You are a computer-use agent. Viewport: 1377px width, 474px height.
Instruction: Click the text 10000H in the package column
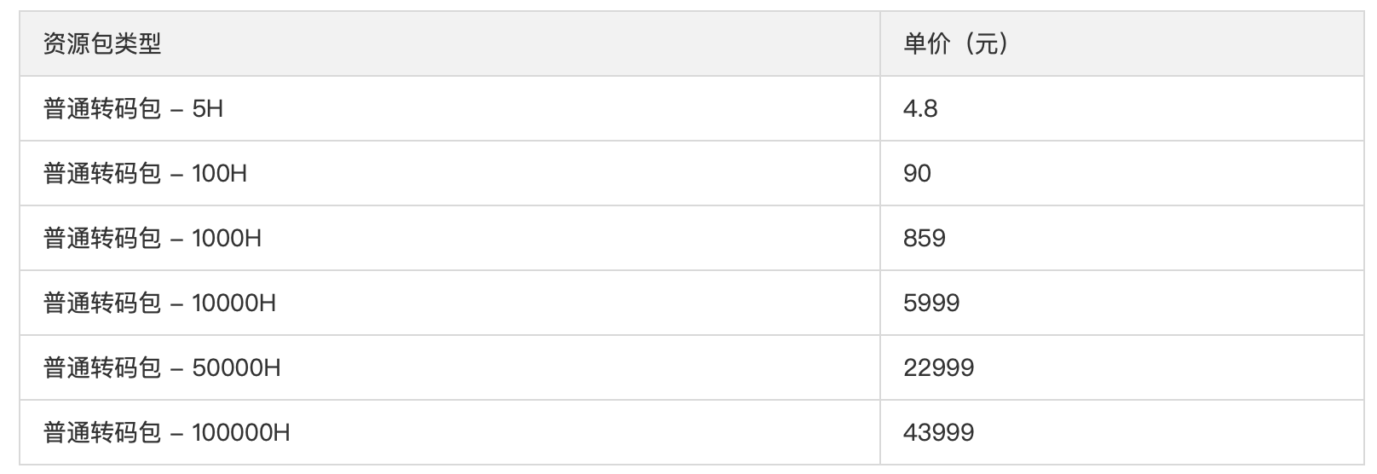(x=234, y=303)
